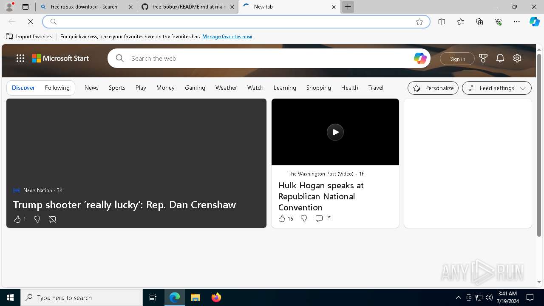Open the tab actions menu icon
The width and height of the screenshot is (544, 306).
click(x=25, y=7)
